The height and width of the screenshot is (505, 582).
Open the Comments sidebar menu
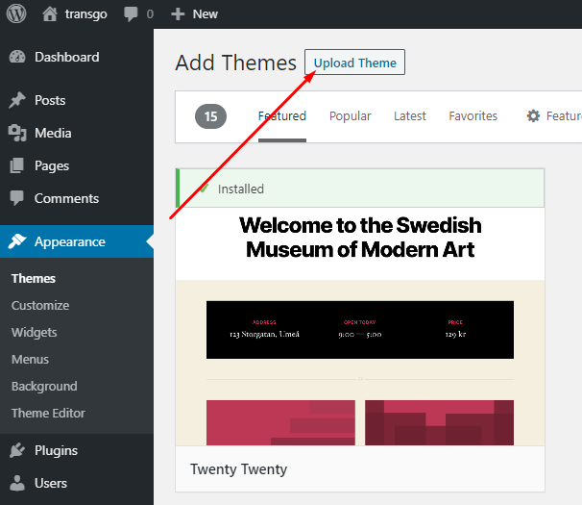[x=66, y=198]
